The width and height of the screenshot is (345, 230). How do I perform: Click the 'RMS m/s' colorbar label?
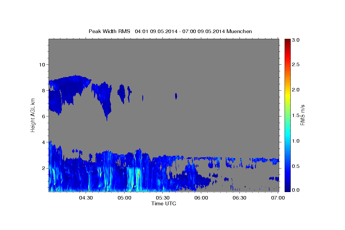coord(302,115)
